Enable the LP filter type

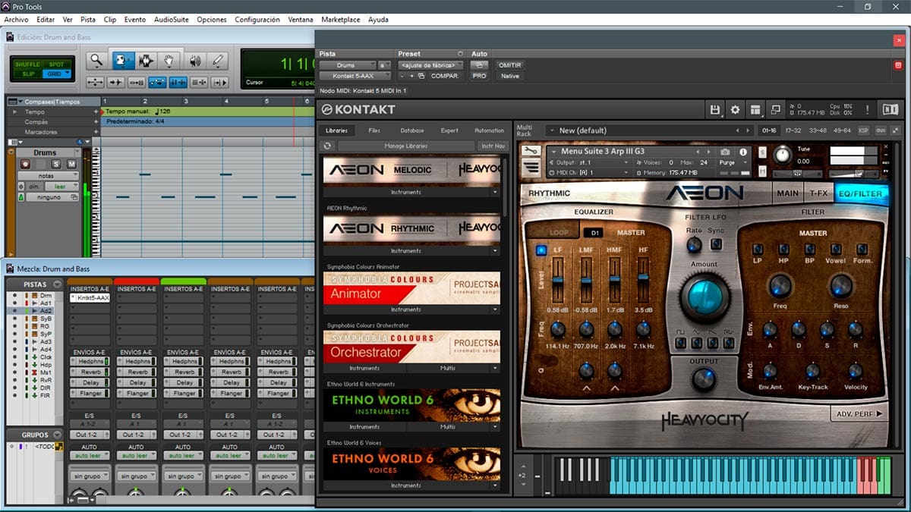pyautogui.click(x=757, y=249)
